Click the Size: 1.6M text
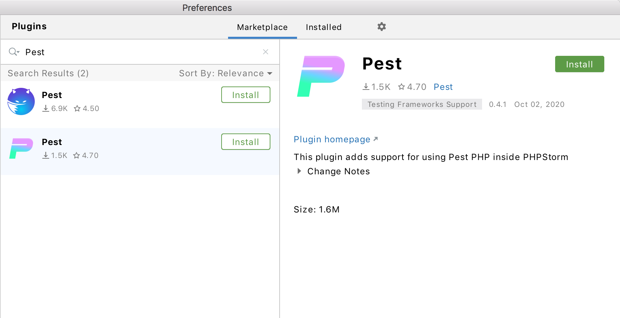The height and width of the screenshot is (318, 620). (316, 209)
